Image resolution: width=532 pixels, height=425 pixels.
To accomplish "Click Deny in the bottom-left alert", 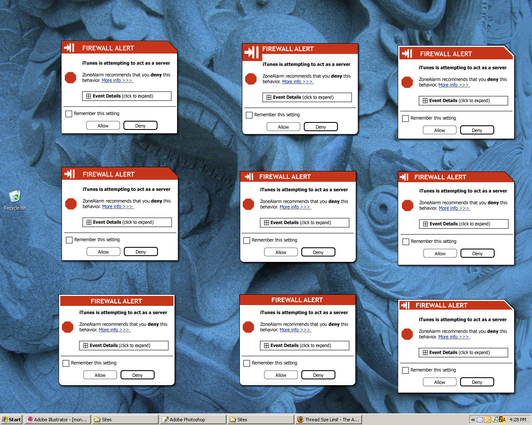I will coord(138,375).
